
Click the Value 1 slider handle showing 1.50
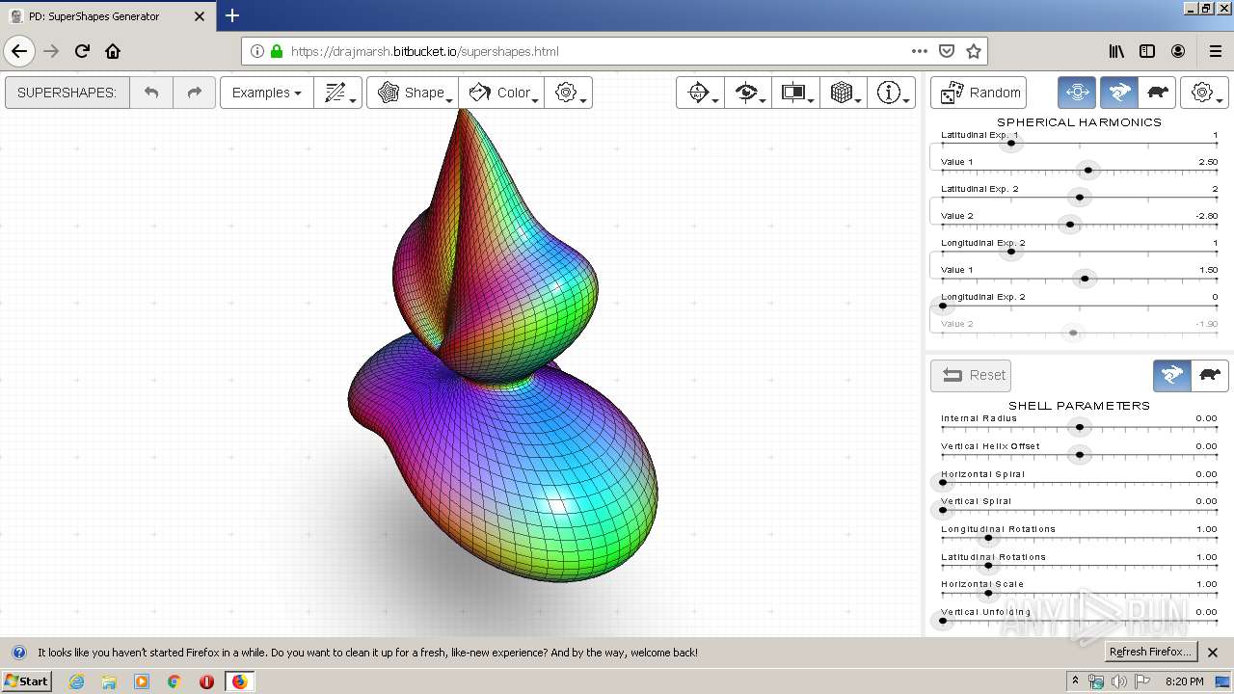click(x=1085, y=280)
